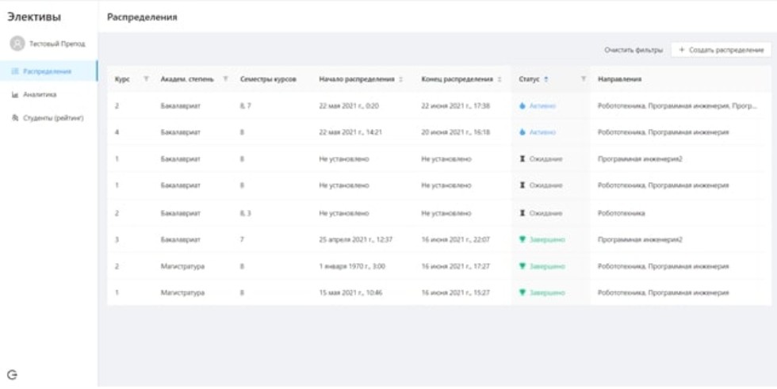
Task: Click the Аналитика chart icon in sidebar
Action: tap(15, 95)
